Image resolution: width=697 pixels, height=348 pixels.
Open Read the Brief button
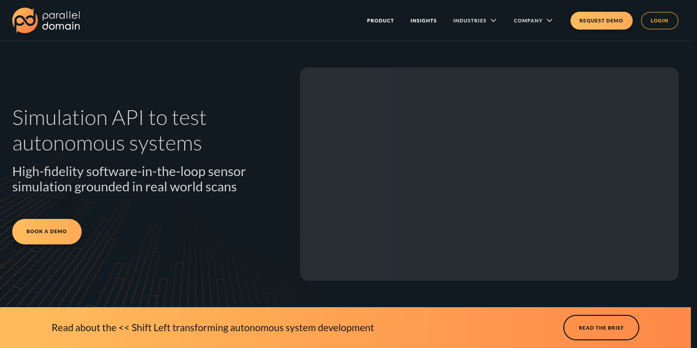601,328
